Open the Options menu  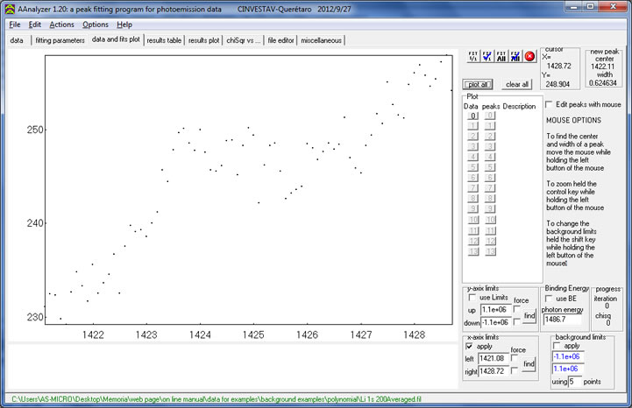(96, 25)
